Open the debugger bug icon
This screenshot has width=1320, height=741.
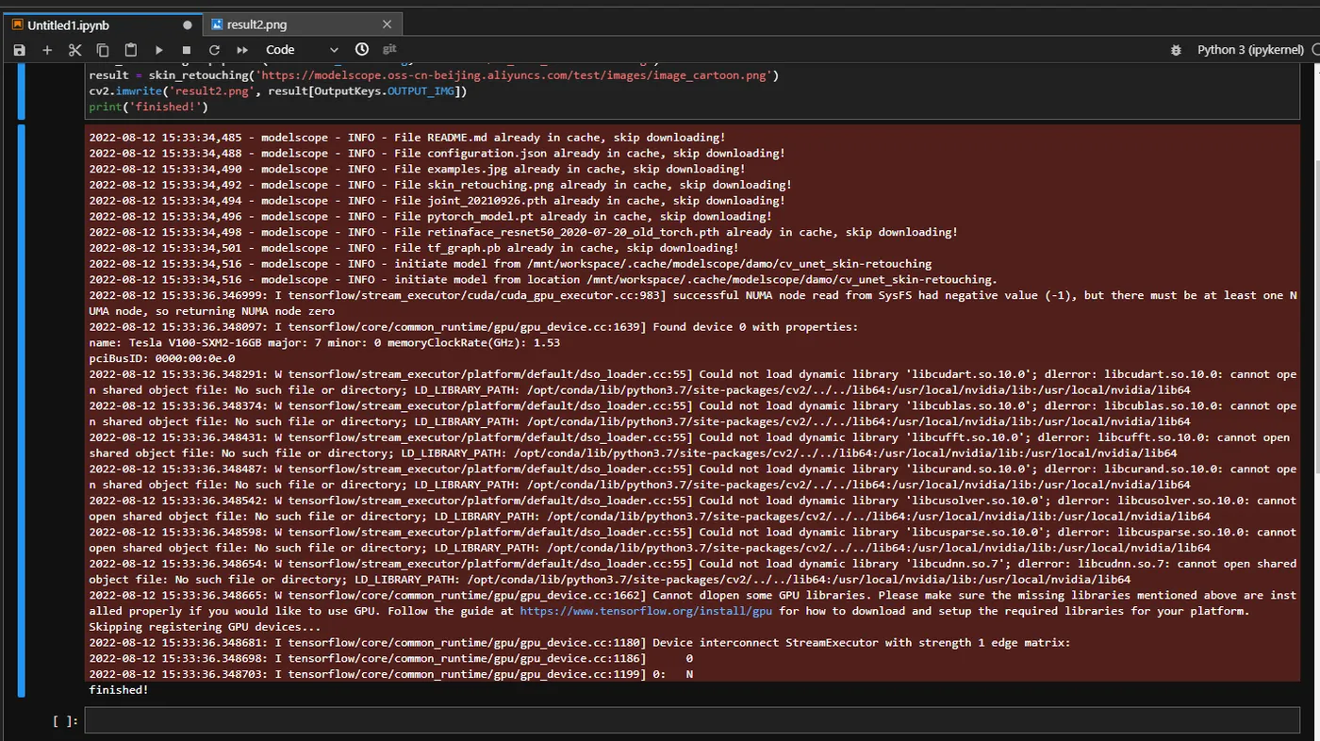[x=1176, y=50]
